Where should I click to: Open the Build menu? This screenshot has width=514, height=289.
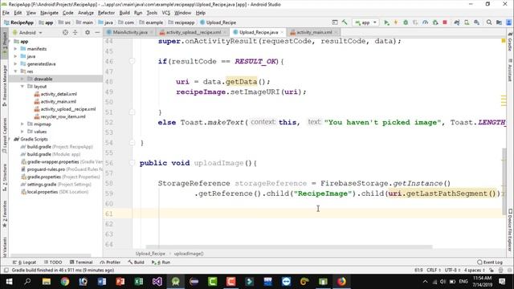124,13
